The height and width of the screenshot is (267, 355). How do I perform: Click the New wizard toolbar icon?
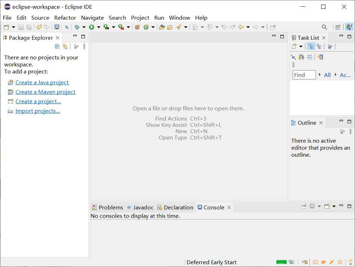pyautogui.click(x=6, y=27)
